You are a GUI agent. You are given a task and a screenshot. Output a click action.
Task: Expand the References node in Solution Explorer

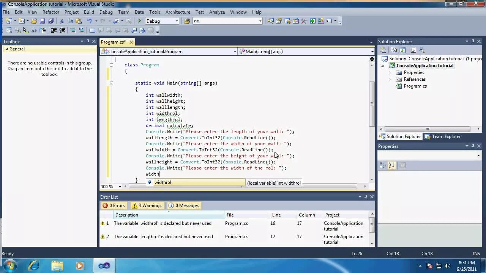click(390, 79)
